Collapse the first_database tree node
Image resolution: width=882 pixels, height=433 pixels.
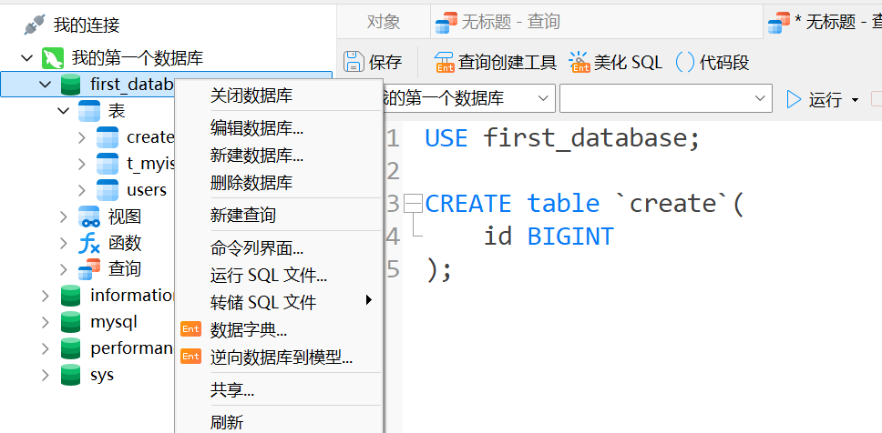[x=46, y=85]
